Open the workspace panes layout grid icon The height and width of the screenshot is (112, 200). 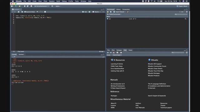[52, 6]
